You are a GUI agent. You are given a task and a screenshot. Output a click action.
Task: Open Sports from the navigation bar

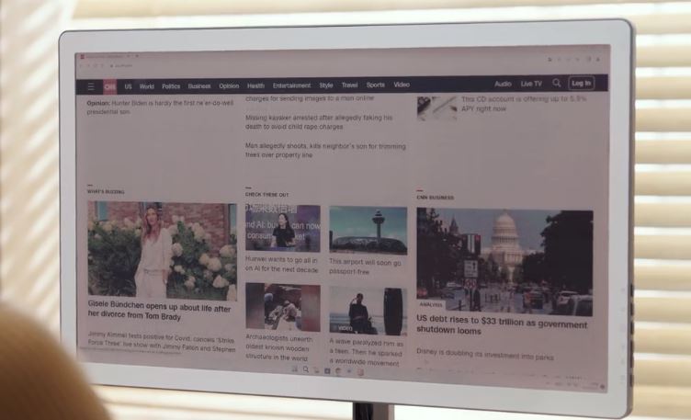(x=375, y=85)
